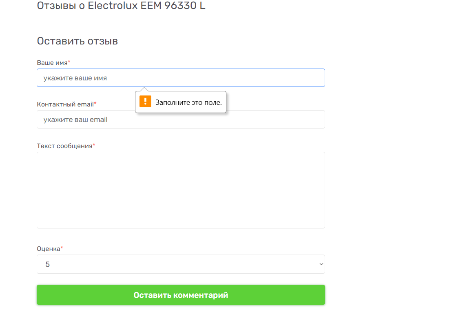This screenshot has height=317, width=476.
Task: Click the "укажите ваш email" input field
Action: (x=181, y=120)
